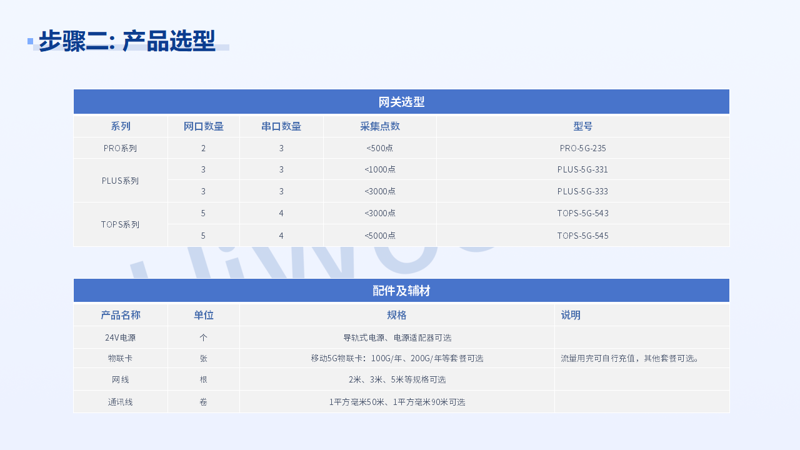Select the TOPS系列 cell
Screen dimensions: 800x450
coord(121,224)
